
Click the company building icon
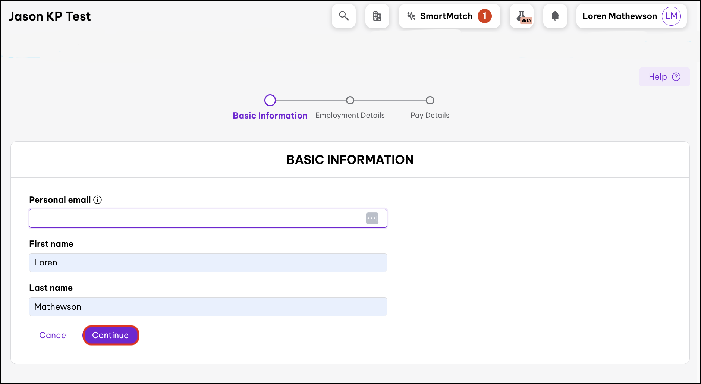377,16
